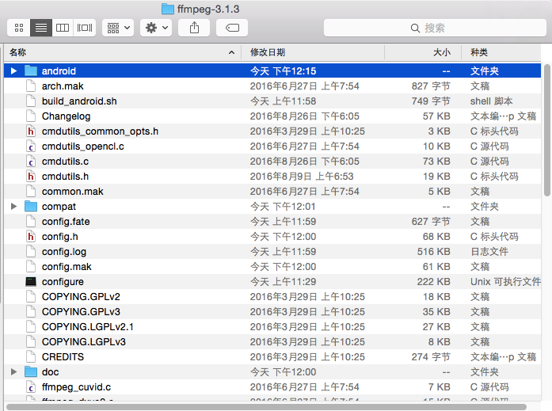Click the doc folder icon
Image resolution: width=552 pixels, height=411 pixels.
pyautogui.click(x=31, y=372)
